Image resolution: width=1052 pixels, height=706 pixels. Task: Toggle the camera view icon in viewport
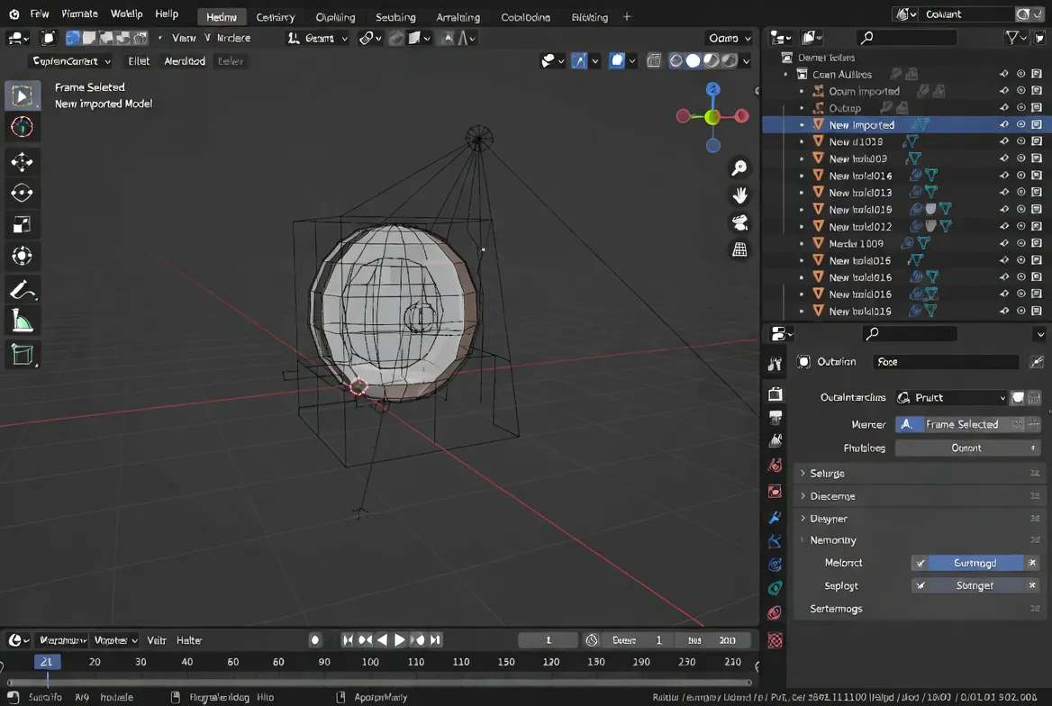coord(739,222)
